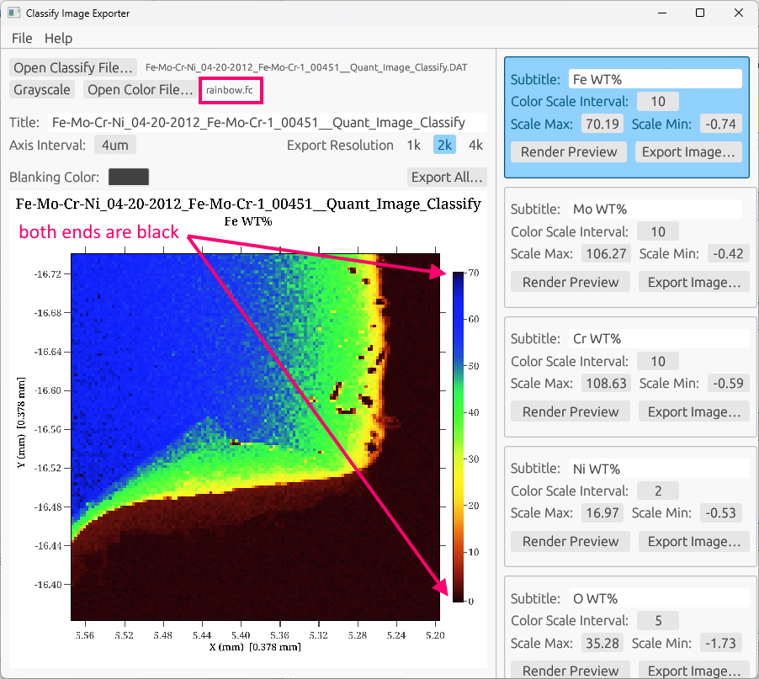Open the Blanking Color swatch
The height and width of the screenshot is (679, 759).
pos(129,177)
